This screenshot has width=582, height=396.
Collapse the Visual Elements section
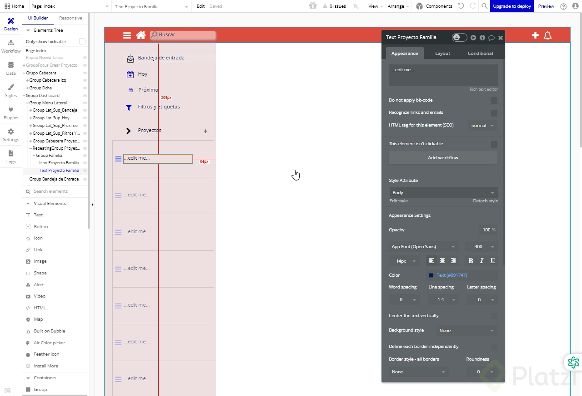pyautogui.click(x=28, y=204)
